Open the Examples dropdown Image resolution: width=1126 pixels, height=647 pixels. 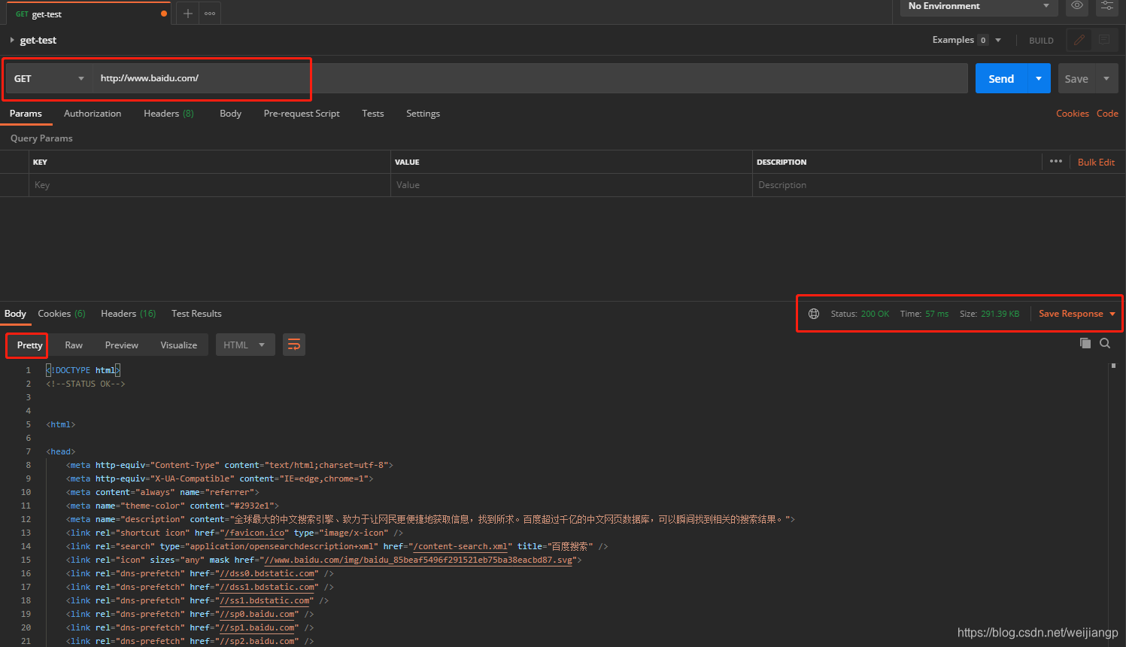coord(967,40)
